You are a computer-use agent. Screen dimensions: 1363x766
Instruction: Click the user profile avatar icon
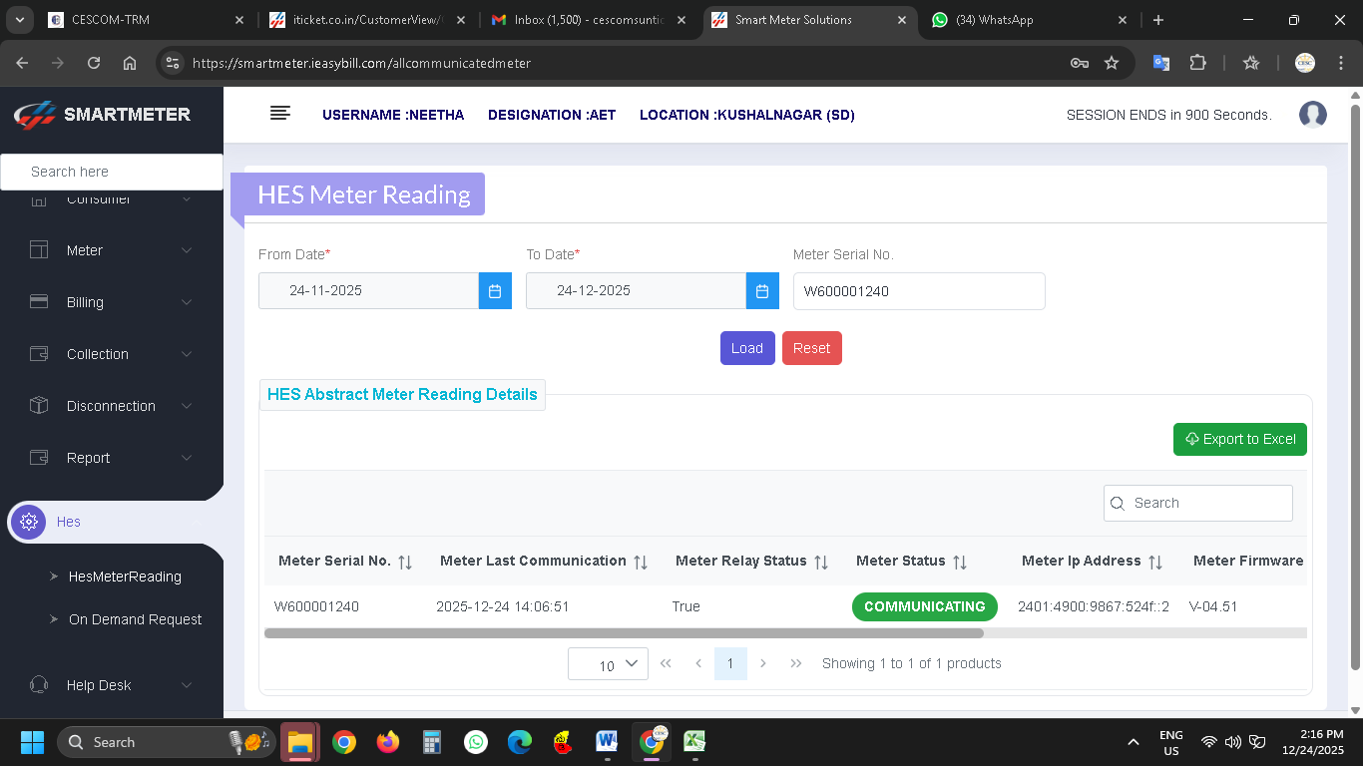pyautogui.click(x=1312, y=115)
